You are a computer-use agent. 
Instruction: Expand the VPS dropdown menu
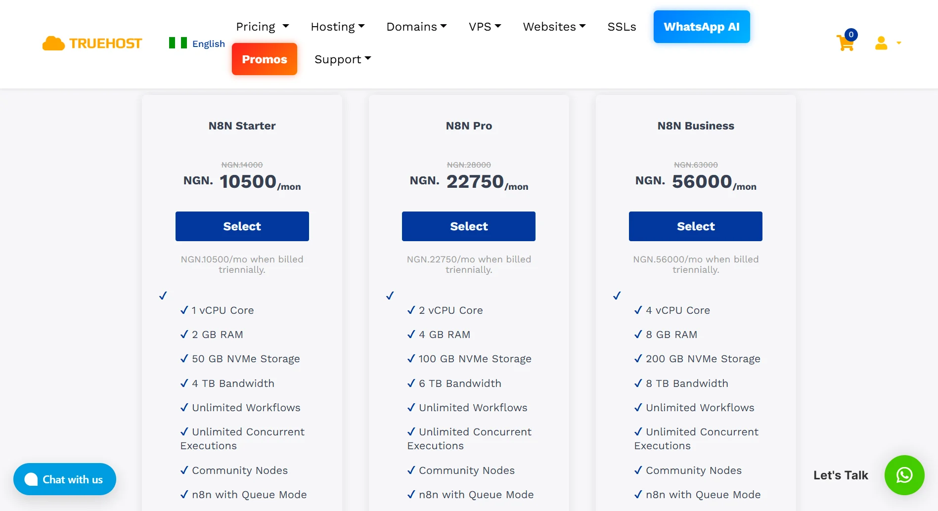tap(485, 27)
